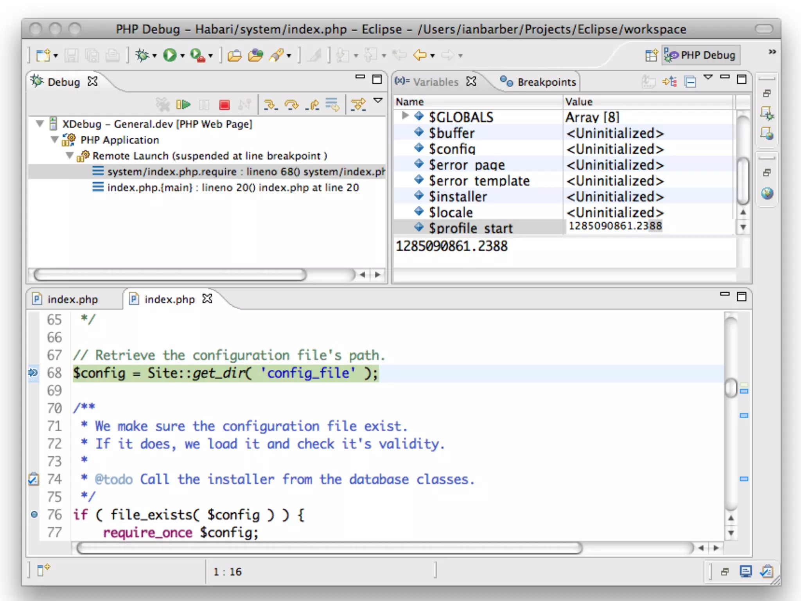
Task: Toggle Use Step Filters button
Action: [x=358, y=104]
